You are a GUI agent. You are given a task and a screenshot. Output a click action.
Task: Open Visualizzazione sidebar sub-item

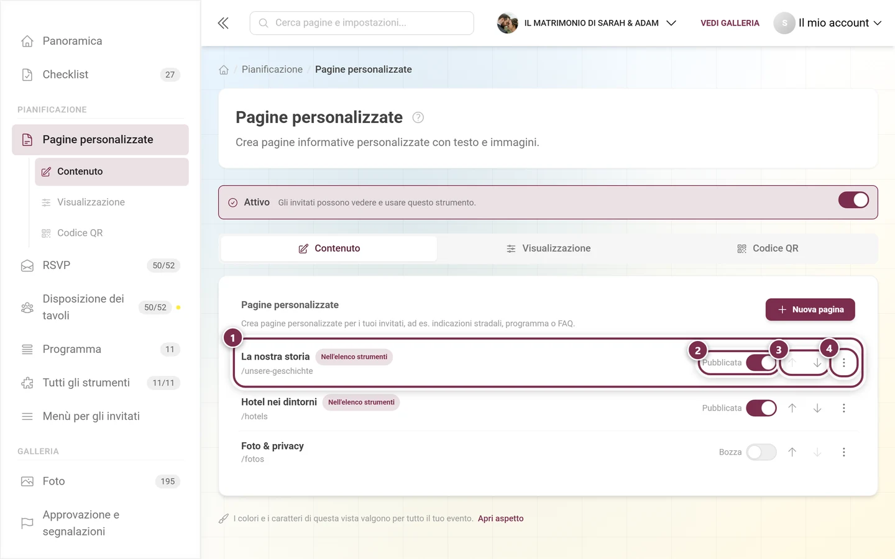coord(112,202)
